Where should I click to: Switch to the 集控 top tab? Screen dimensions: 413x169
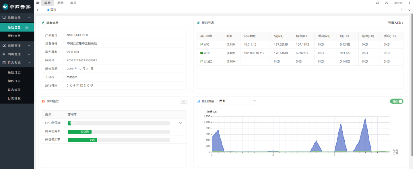pyautogui.click(x=73, y=3)
